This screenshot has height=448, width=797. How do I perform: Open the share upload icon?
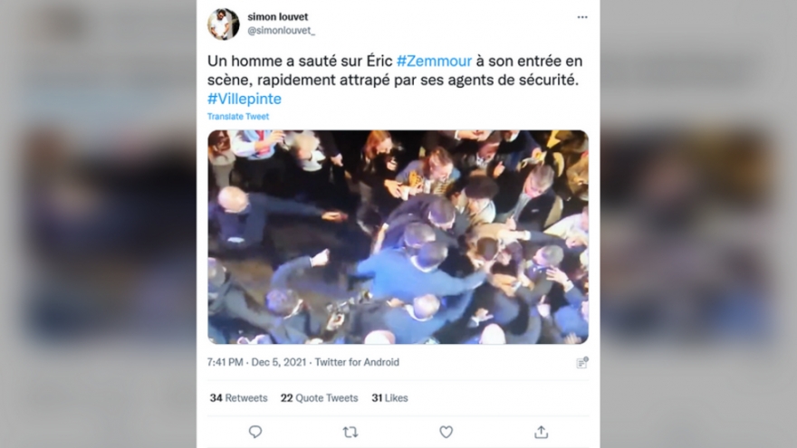(x=542, y=432)
